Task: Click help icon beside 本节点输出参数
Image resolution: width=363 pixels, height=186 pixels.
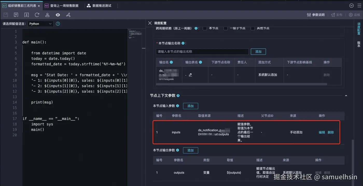Action: [x=178, y=150]
